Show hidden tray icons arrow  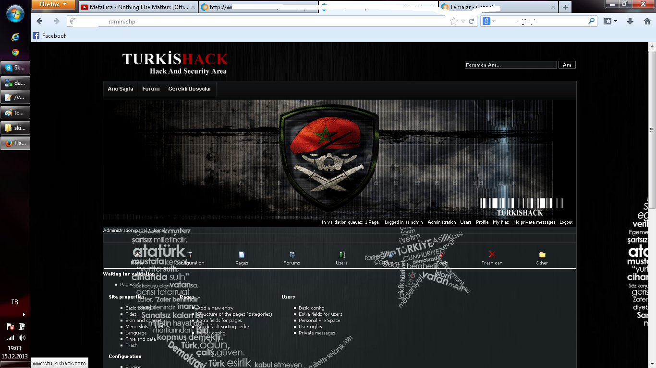coord(24,314)
